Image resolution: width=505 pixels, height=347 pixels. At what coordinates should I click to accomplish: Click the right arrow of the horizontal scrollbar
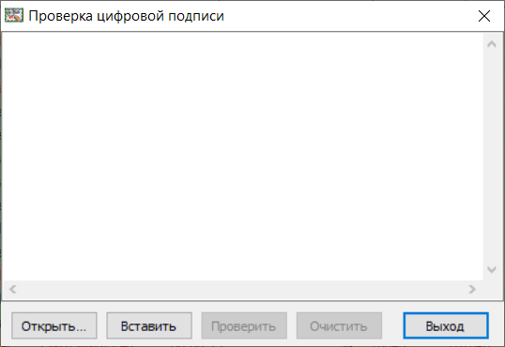pos(472,289)
